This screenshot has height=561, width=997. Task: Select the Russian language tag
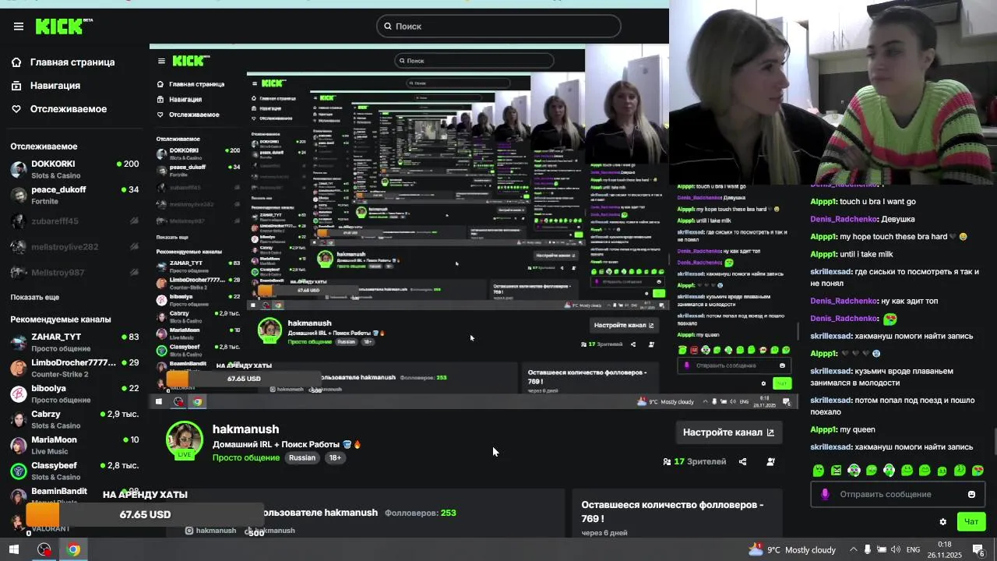(302, 457)
